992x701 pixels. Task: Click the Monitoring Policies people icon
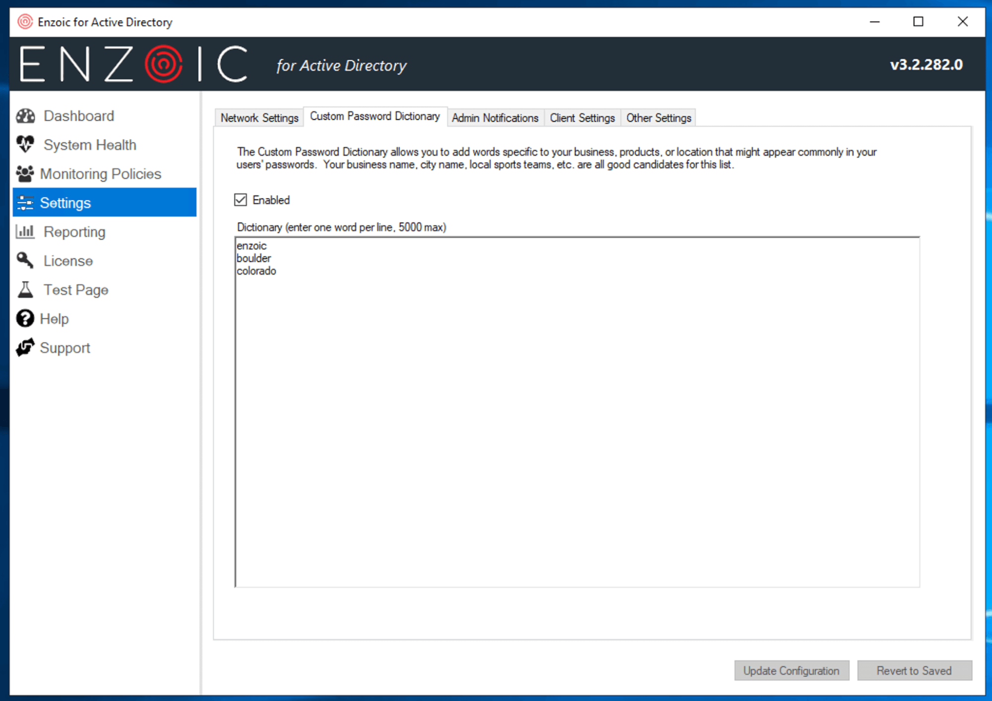coord(25,173)
